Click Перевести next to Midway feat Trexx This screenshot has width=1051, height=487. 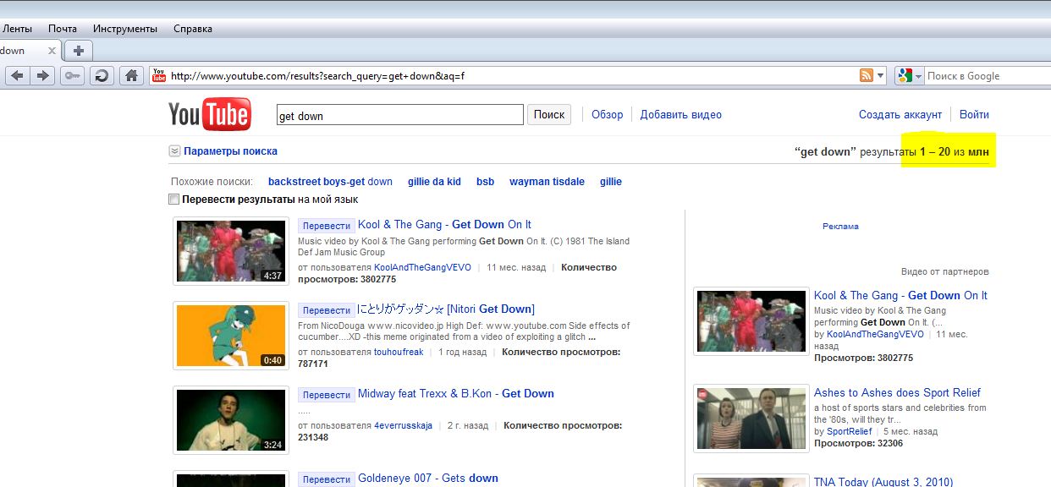click(x=327, y=394)
